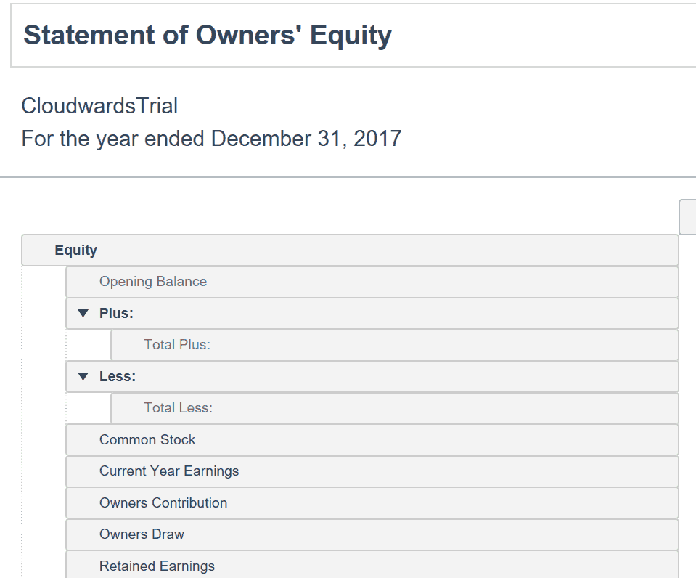This screenshot has width=696, height=578.
Task: Click the year ended December 31, 2017 text
Action: coord(212,139)
